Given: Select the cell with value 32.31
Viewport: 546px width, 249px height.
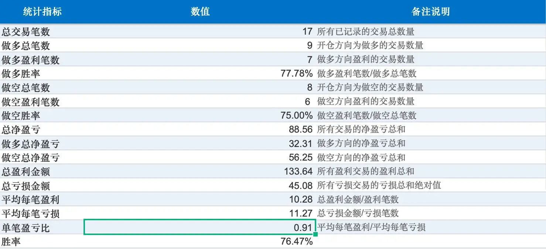Looking at the screenshot, I should (x=200, y=144).
